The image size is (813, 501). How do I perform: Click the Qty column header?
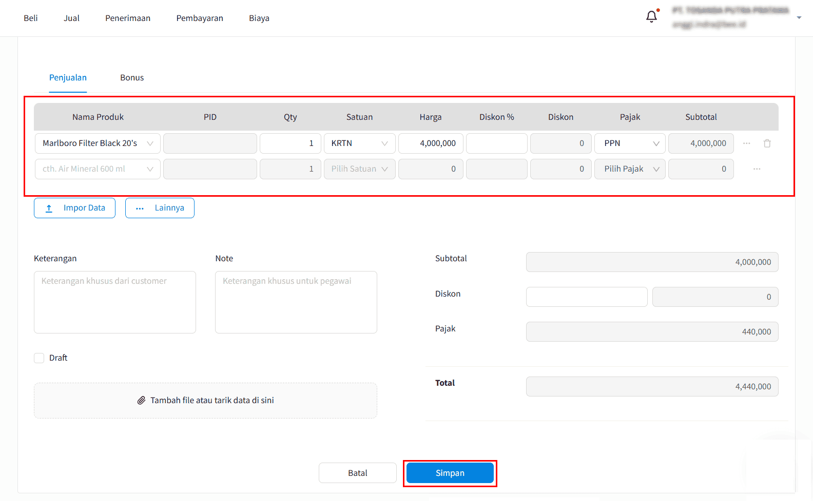point(291,117)
